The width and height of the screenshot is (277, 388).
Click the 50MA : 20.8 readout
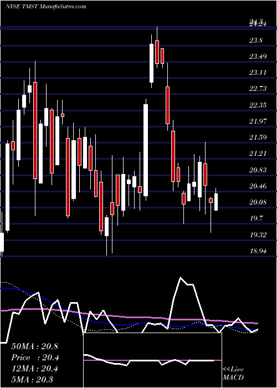(x=34, y=346)
